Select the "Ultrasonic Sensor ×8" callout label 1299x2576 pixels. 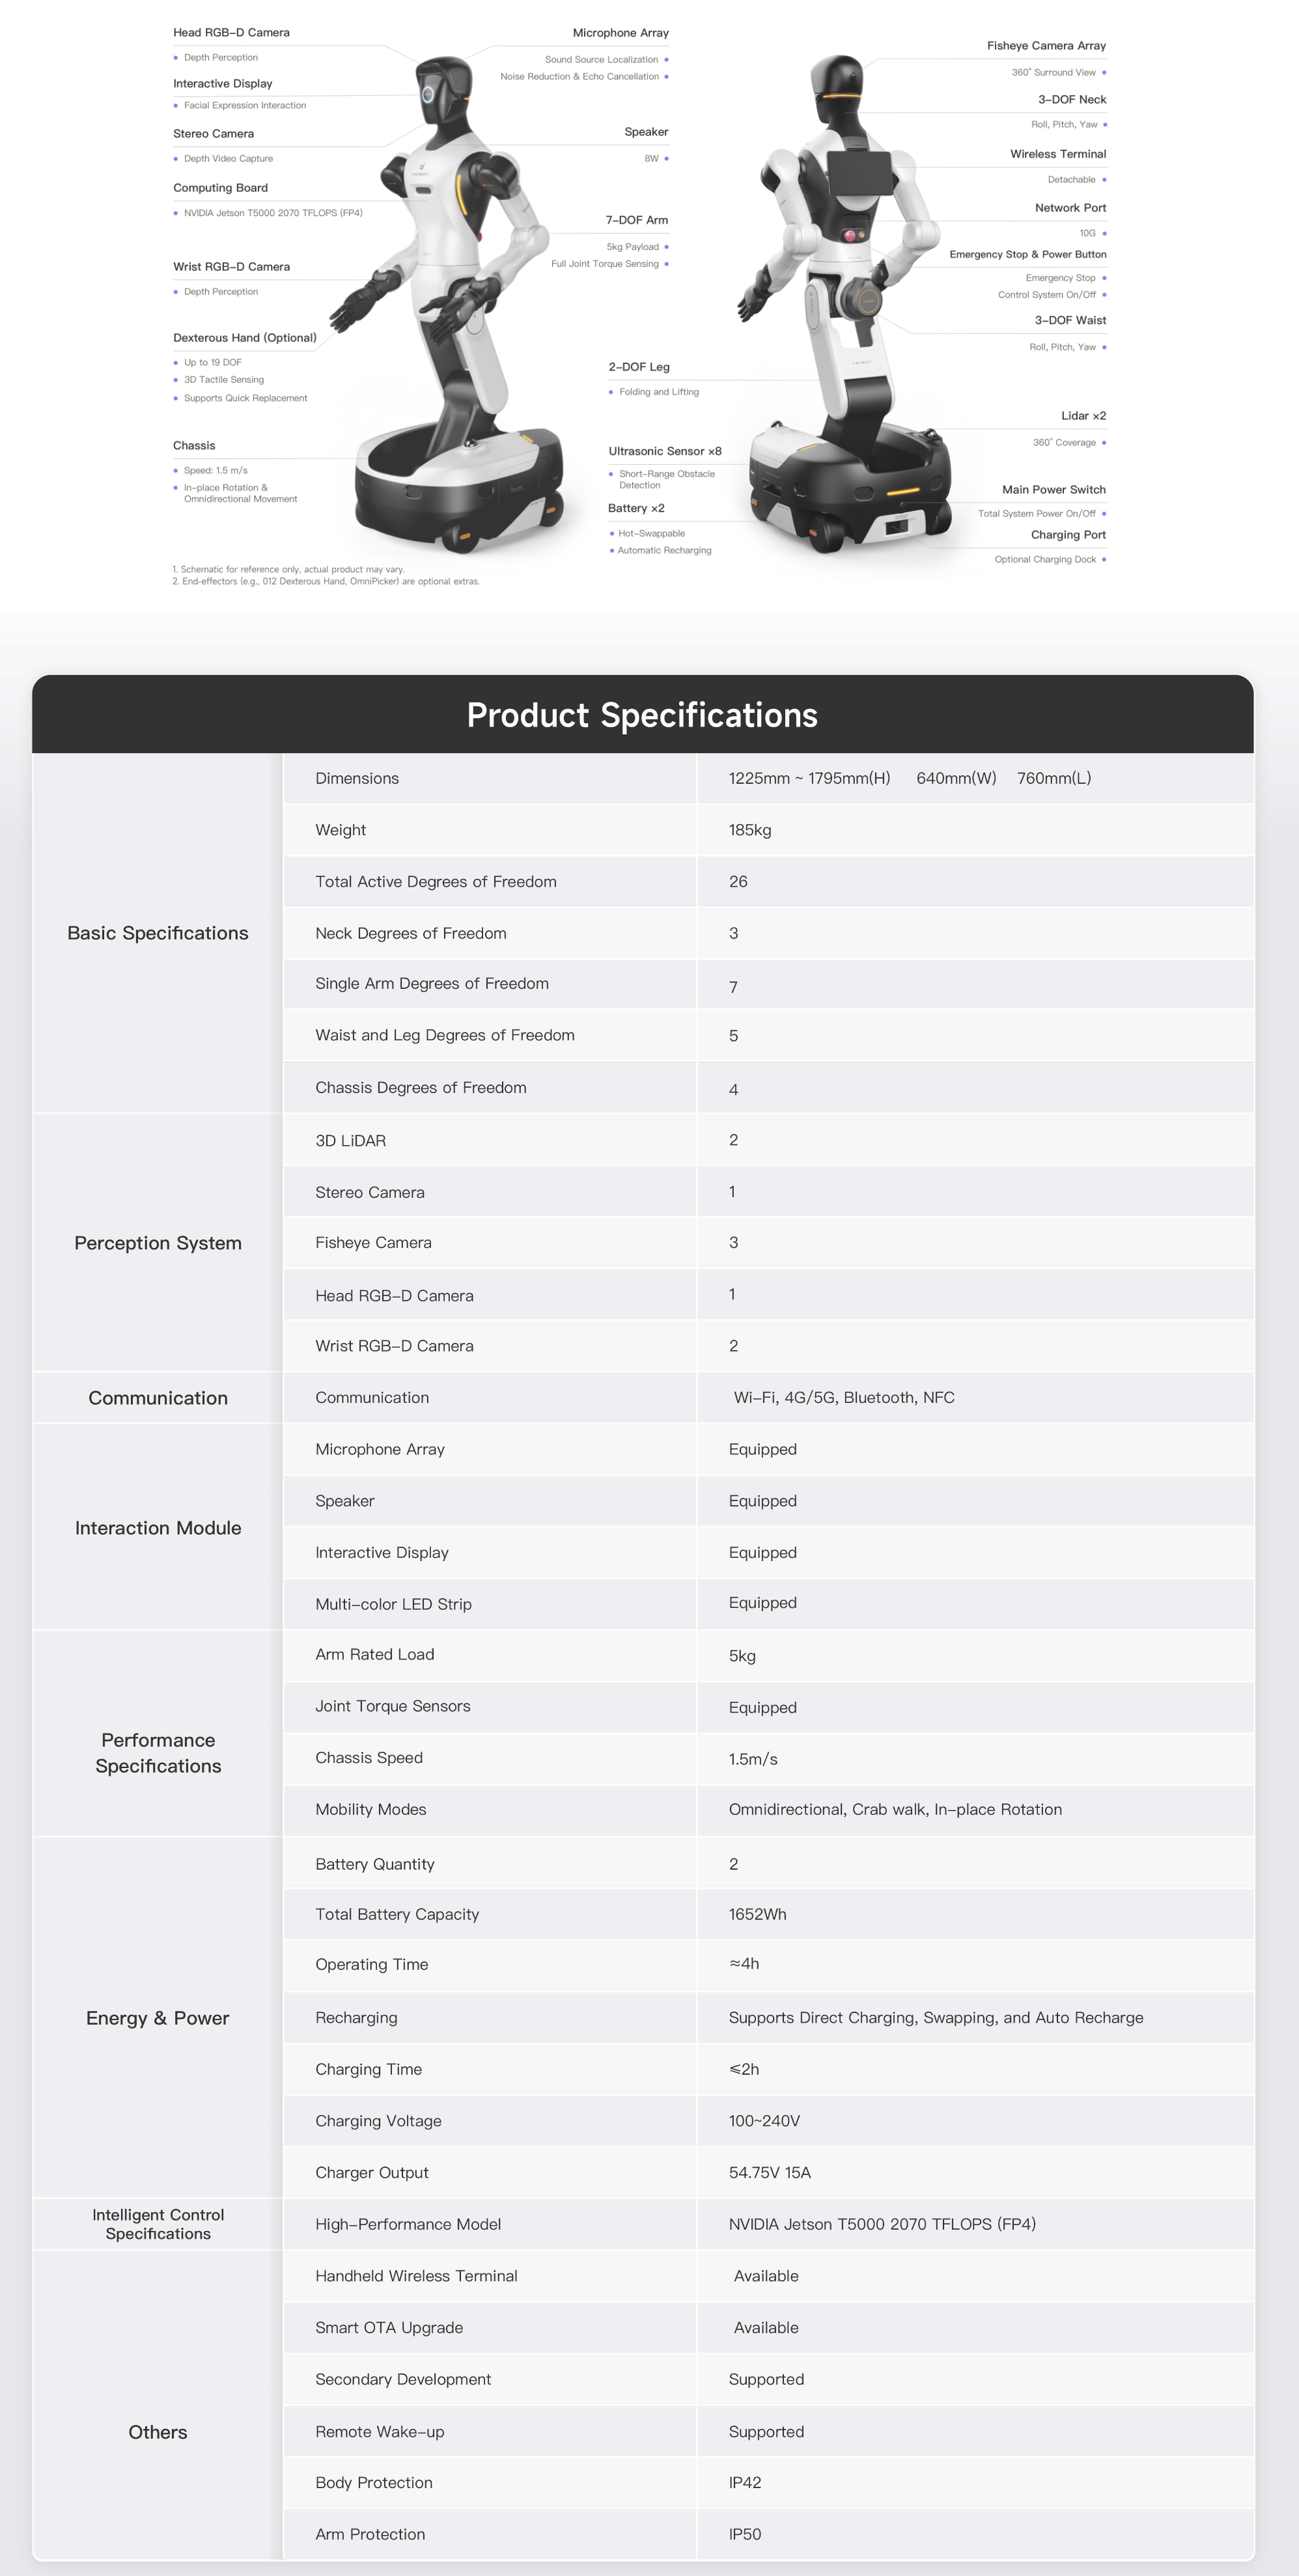pos(664,451)
